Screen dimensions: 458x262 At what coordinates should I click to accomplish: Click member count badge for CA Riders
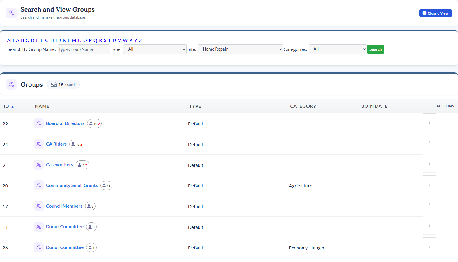(x=77, y=144)
